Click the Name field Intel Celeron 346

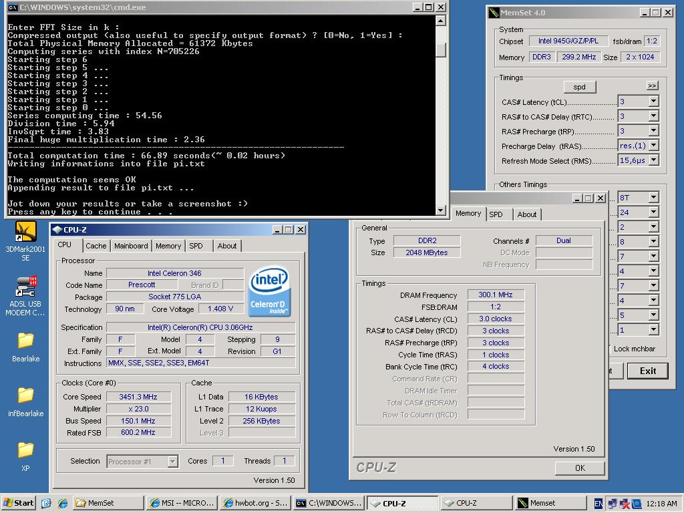pos(174,273)
